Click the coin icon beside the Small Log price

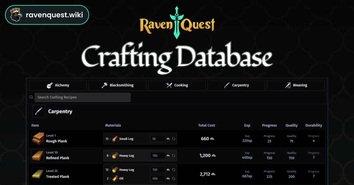coord(168,139)
